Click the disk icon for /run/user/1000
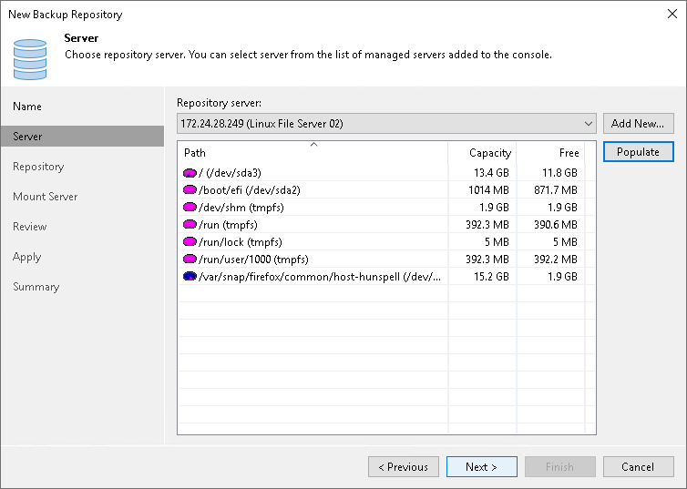The image size is (687, 489). point(190,259)
